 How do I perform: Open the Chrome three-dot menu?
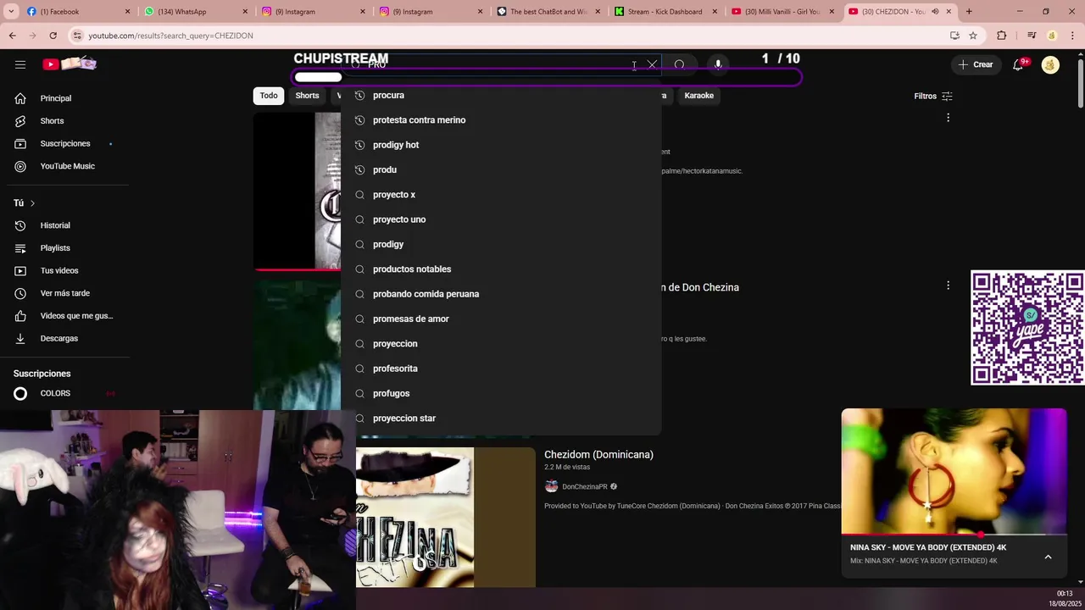click(1072, 36)
